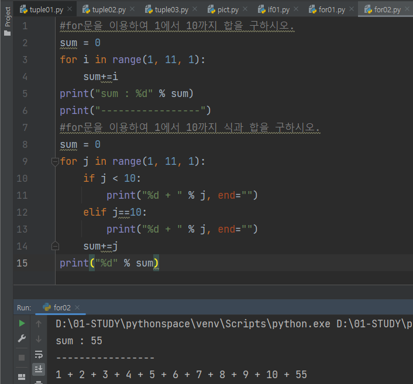Screen dimensions: 413x384
Task: Place cursor on 'print("%d" % sum)' line
Action: click(109, 263)
